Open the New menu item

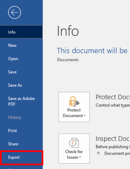pyautogui.click(x=21, y=46)
